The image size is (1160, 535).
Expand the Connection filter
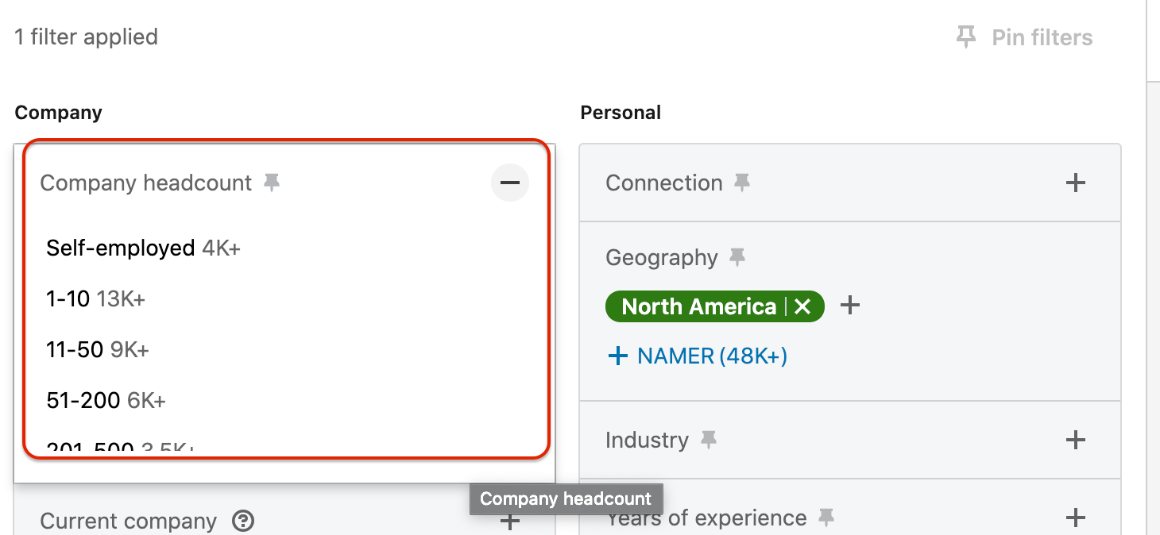[1075, 183]
